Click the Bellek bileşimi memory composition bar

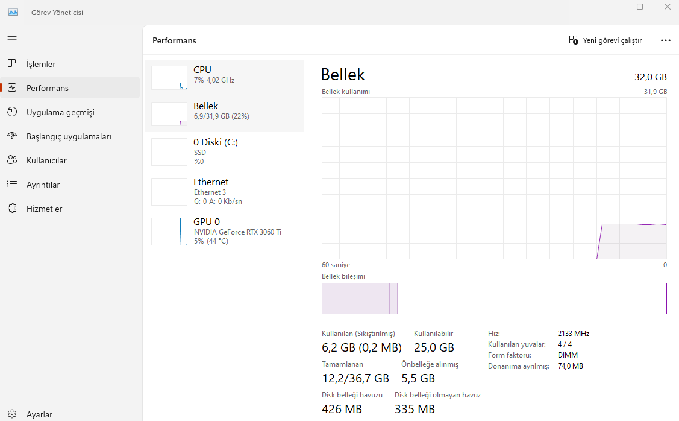(x=494, y=299)
